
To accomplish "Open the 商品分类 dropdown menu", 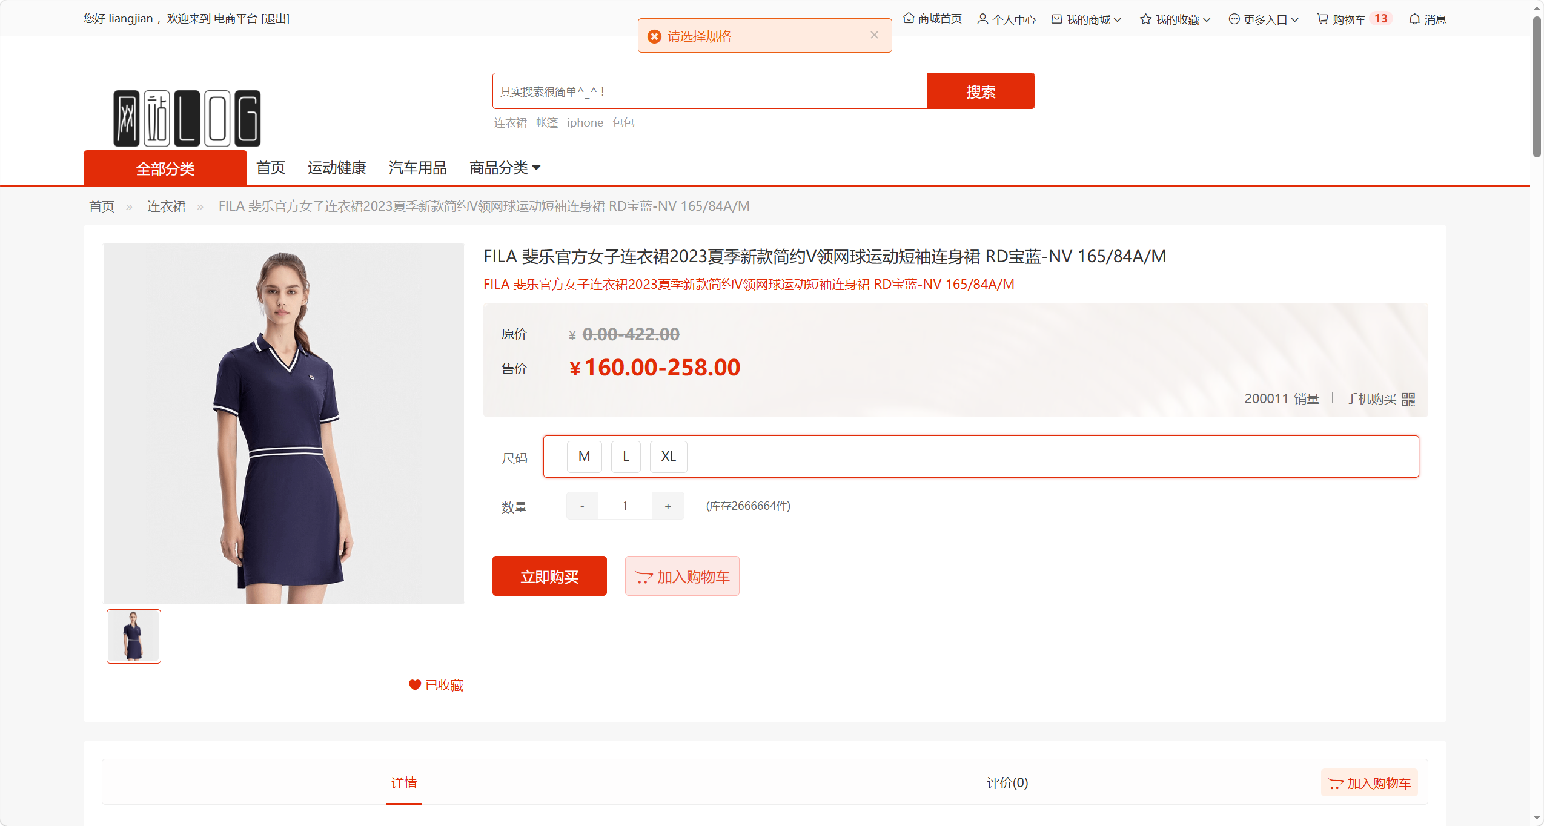I will [x=505, y=168].
